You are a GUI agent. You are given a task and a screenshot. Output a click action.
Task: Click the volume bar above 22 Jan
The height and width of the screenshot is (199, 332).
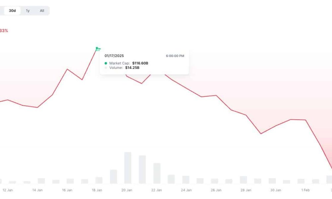tap(157, 173)
